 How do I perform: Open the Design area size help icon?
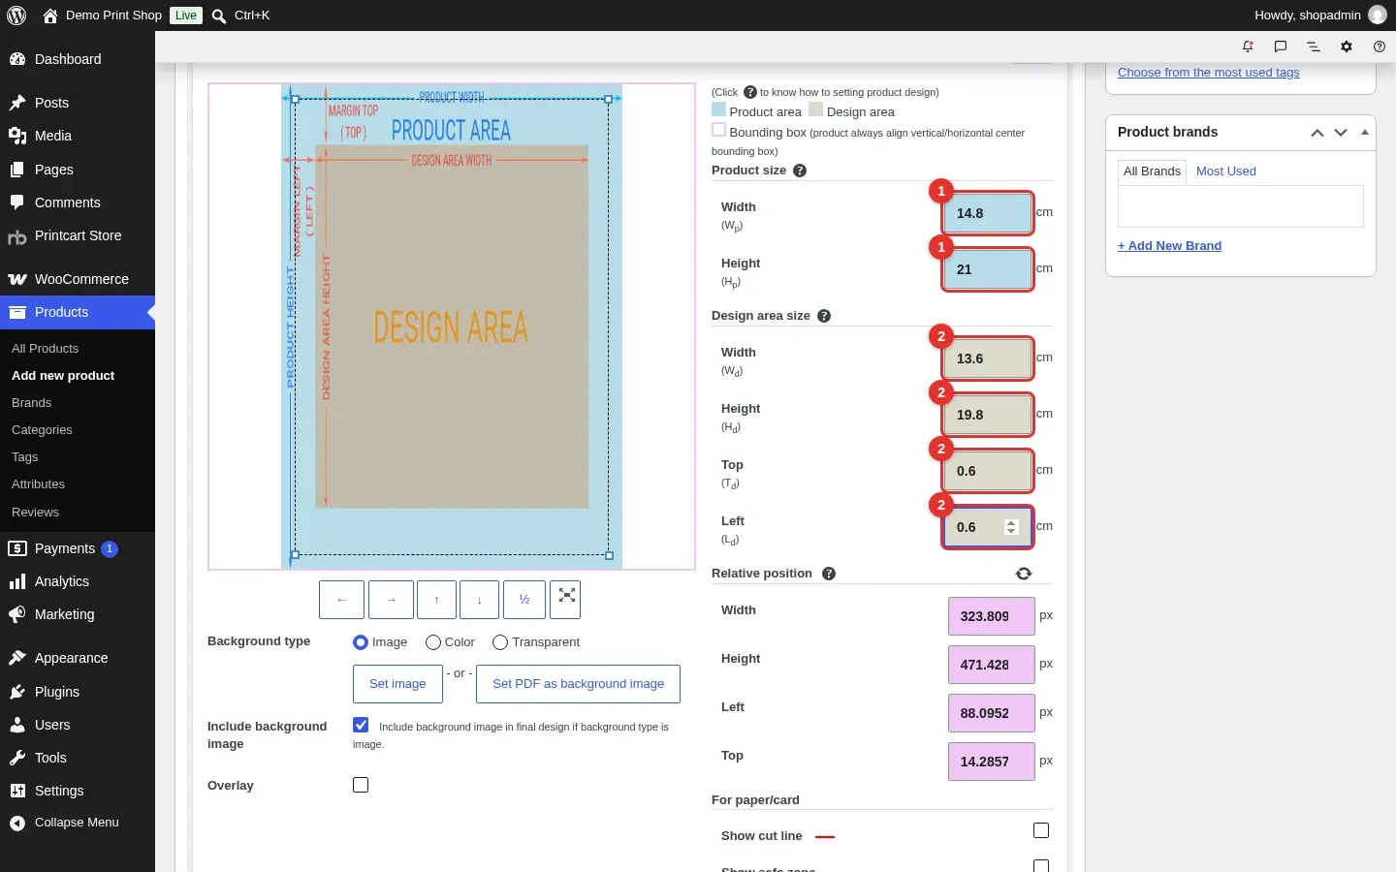(824, 316)
